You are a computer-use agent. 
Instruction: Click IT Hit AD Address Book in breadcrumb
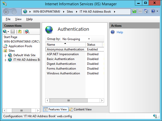click(x=95, y=12)
